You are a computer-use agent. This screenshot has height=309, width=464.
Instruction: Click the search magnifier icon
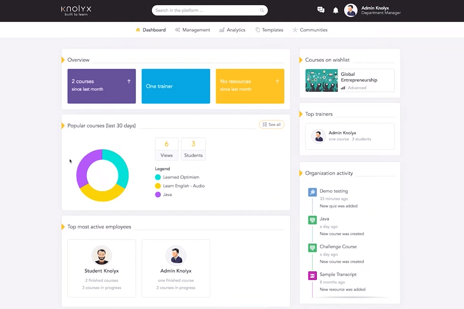[x=262, y=10]
